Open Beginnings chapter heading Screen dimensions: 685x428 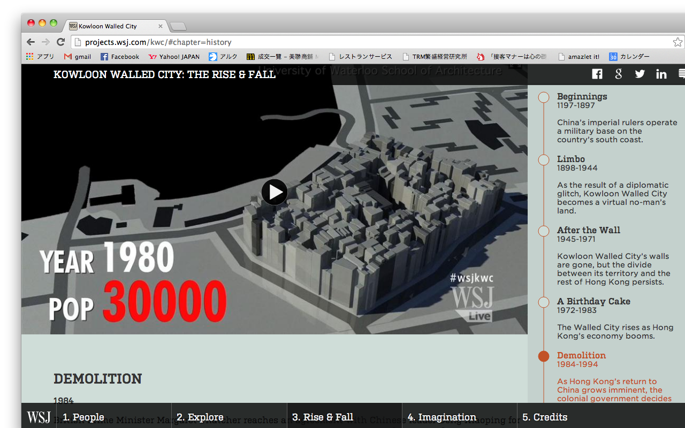click(x=582, y=96)
